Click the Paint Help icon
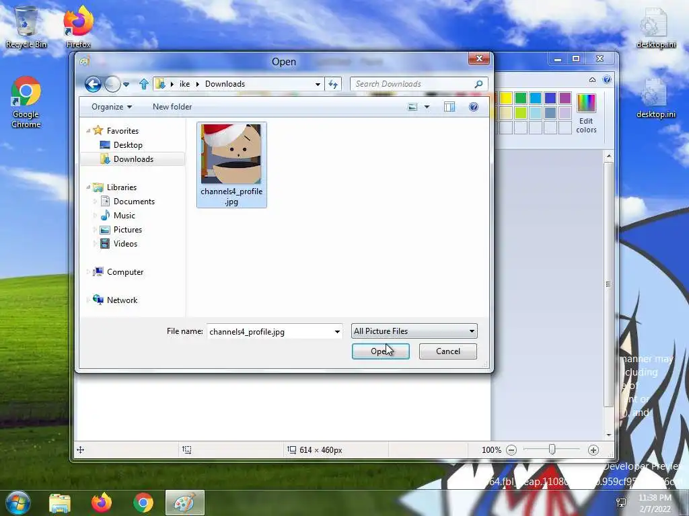 (607, 79)
